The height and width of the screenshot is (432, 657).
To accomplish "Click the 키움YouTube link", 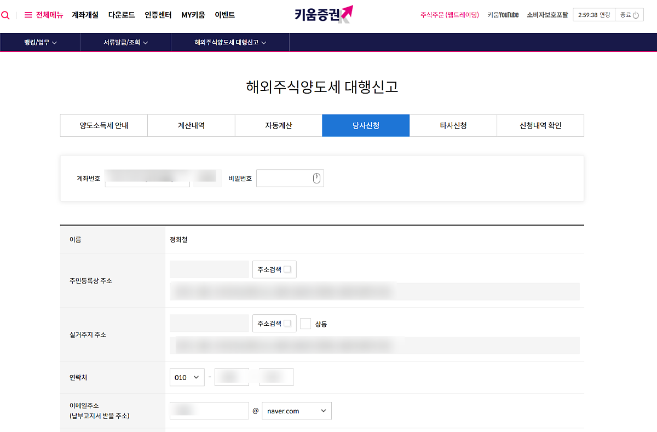I will [x=503, y=15].
